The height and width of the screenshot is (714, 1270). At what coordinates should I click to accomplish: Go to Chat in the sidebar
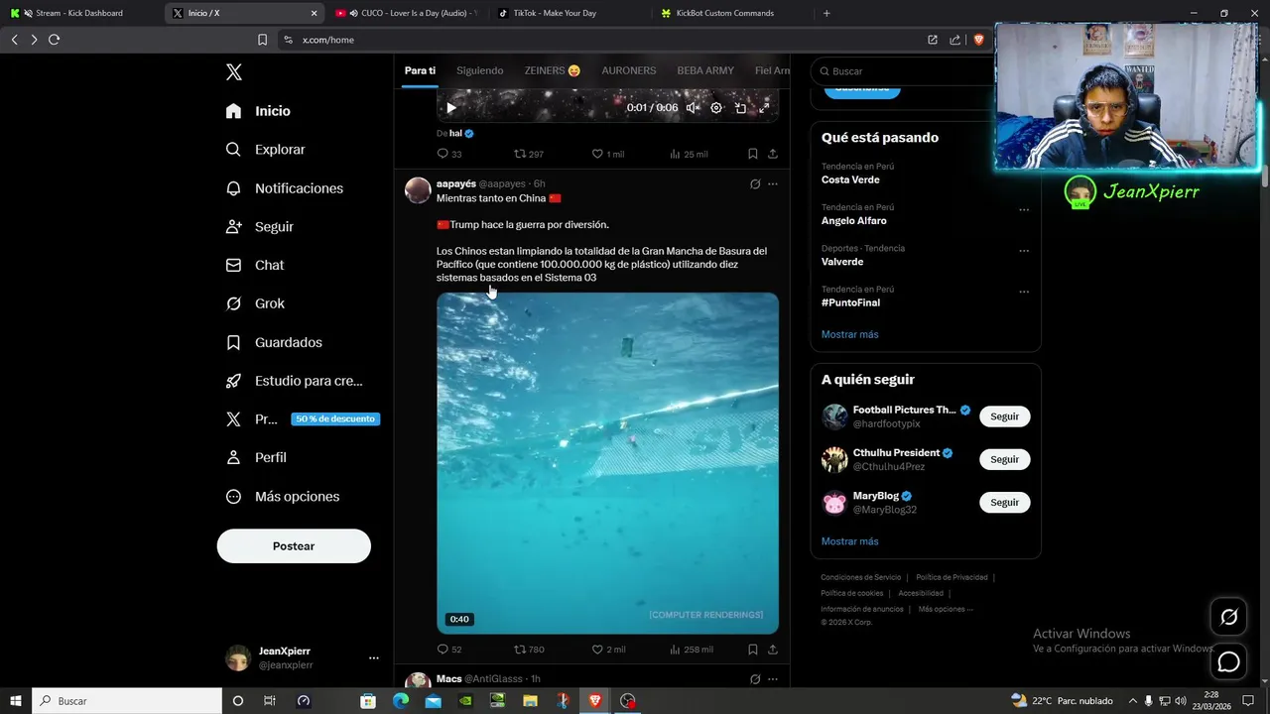pyautogui.click(x=255, y=266)
